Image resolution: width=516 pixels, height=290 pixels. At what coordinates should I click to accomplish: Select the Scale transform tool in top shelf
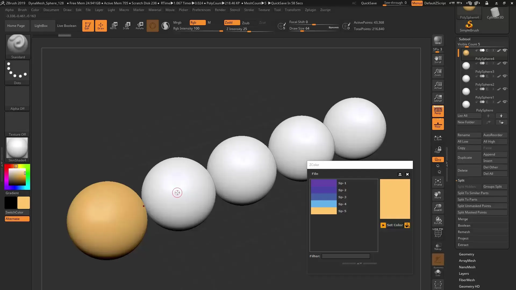pos(126,26)
